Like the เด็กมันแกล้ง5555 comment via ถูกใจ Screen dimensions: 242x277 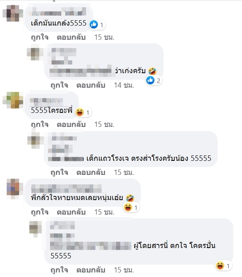click(x=40, y=38)
